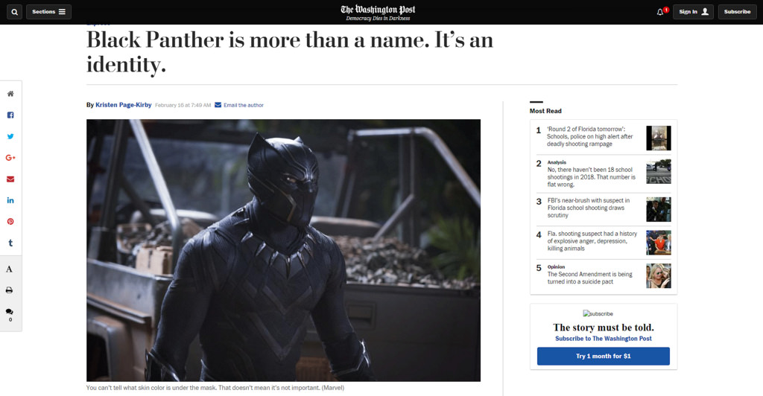Screen dimensions: 763x396
Task: Open author Kristen Page-Kirby link
Action: pos(124,105)
